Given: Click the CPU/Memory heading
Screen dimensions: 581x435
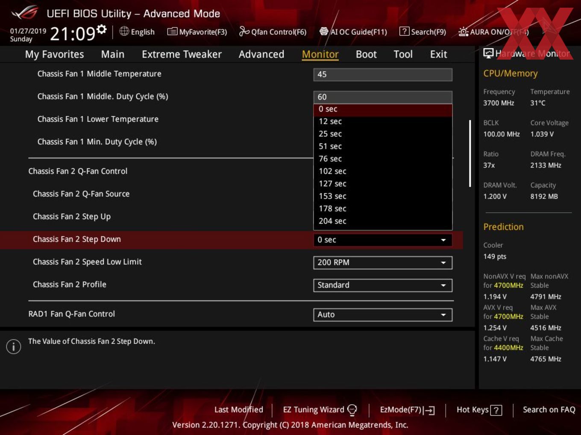Looking at the screenshot, I should [511, 73].
